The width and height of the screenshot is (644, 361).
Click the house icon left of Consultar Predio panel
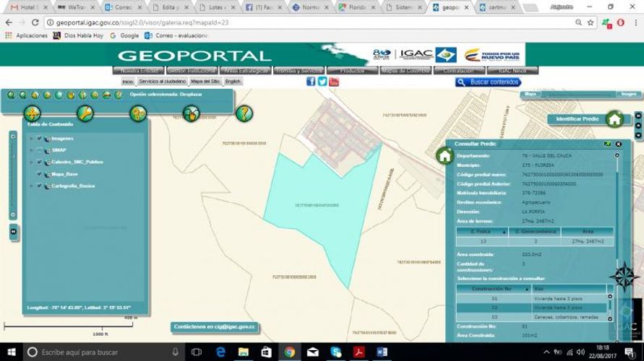[445, 156]
